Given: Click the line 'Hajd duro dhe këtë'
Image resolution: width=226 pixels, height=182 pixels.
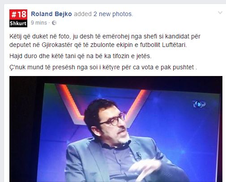Looking at the screenshot, I should [x=80, y=56].
